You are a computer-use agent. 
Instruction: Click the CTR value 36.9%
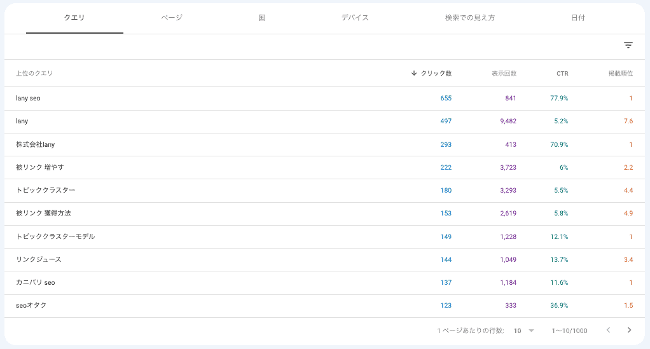[559, 305]
